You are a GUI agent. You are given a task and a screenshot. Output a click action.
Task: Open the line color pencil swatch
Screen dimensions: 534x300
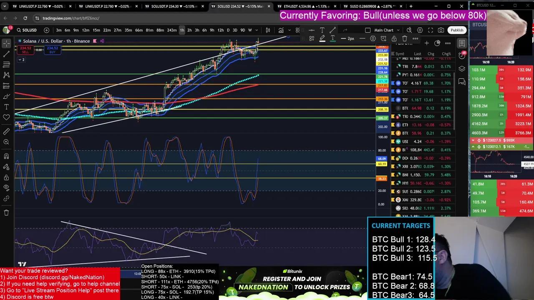[x=322, y=38]
